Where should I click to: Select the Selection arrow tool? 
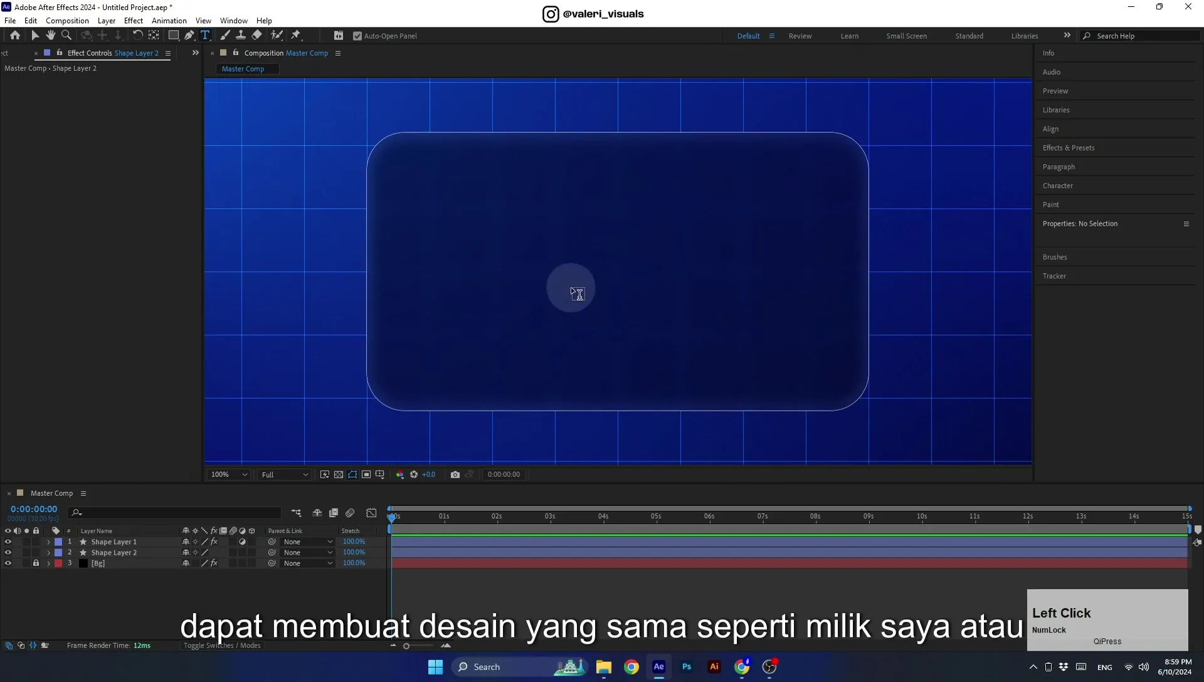(35, 35)
